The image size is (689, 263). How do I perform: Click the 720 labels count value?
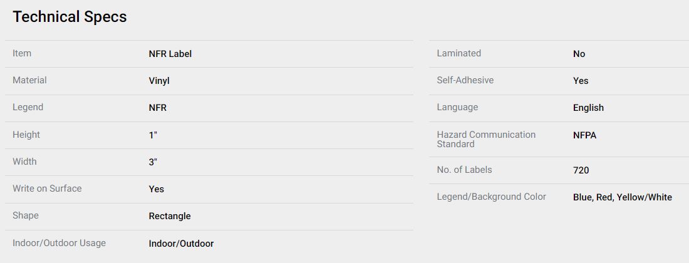pos(581,170)
